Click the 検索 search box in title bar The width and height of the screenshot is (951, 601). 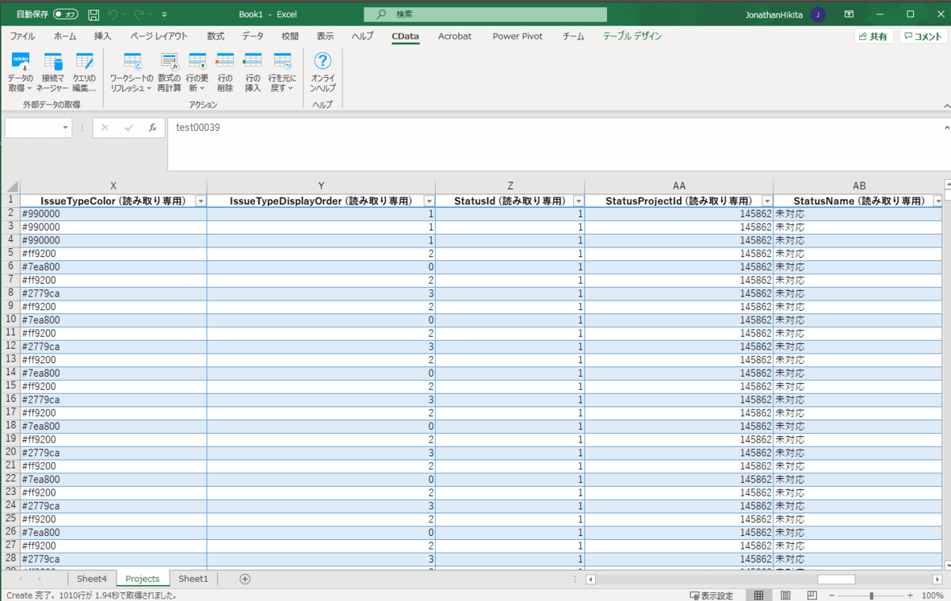(485, 14)
